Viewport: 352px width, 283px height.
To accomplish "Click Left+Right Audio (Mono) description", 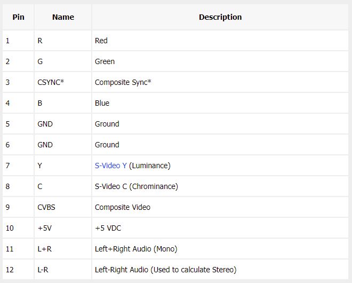I will pyautogui.click(x=136, y=249).
